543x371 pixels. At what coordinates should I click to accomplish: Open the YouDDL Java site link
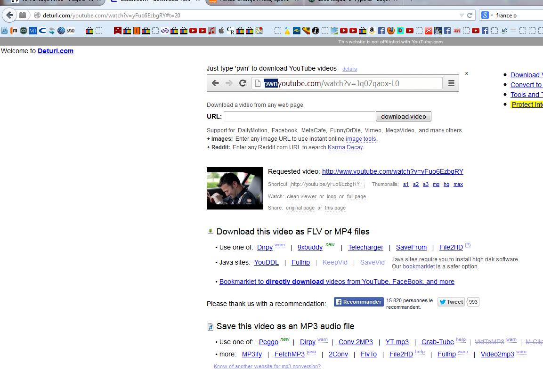[x=266, y=262]
